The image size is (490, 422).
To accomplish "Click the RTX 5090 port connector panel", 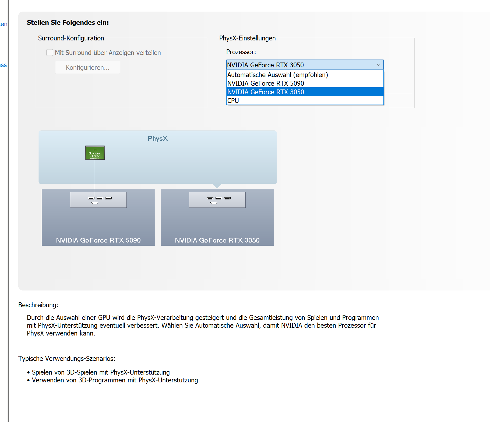I will point(98,200).
